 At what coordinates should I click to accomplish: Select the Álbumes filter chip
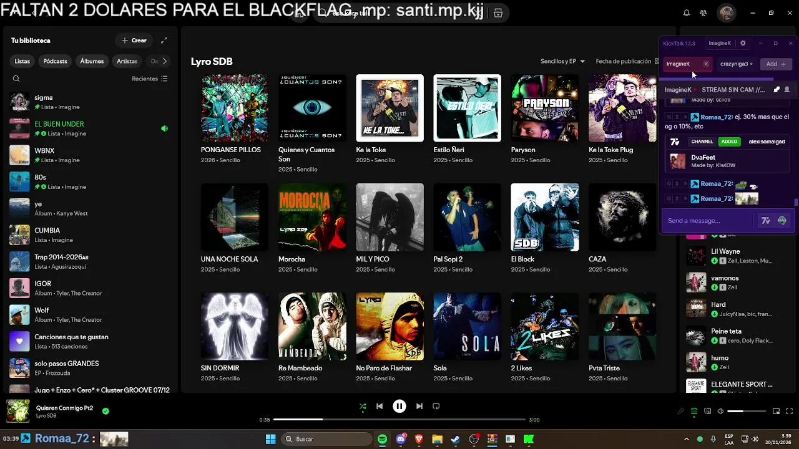pos(92,61)
